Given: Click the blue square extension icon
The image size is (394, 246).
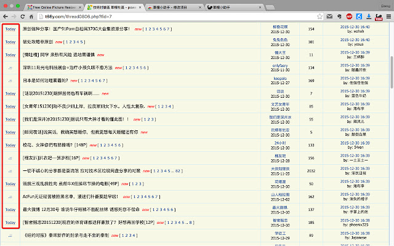Looking at the screenshot, I should (359, 17).
